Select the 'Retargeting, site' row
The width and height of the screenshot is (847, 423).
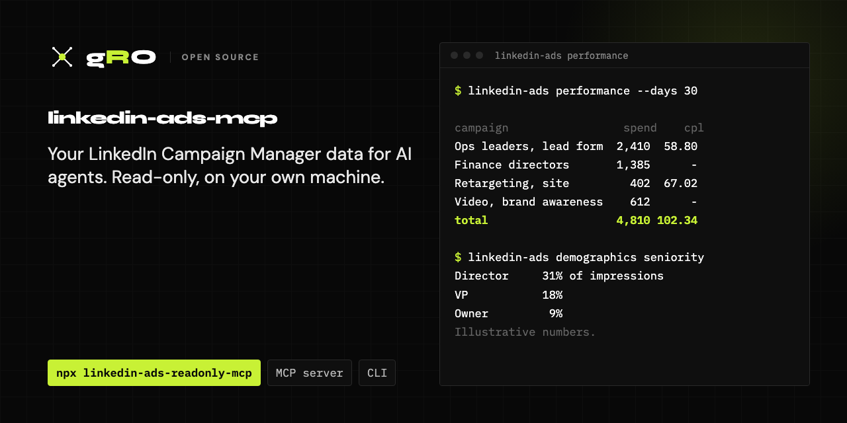(x=576, y=183)
